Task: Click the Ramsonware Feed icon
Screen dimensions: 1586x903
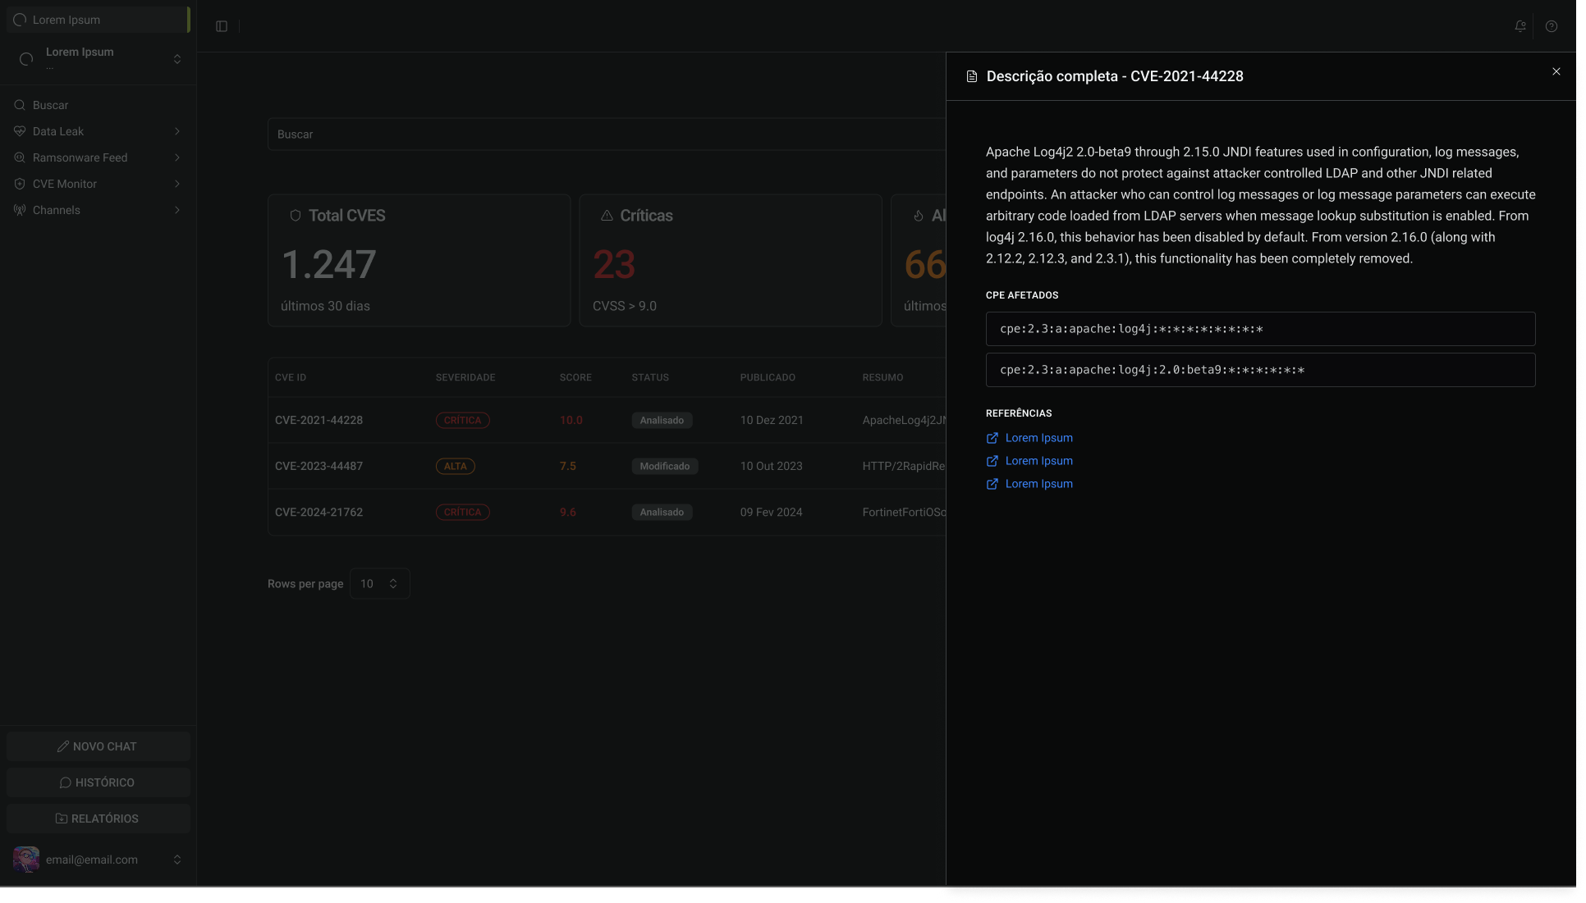Action: pos(20,157)
